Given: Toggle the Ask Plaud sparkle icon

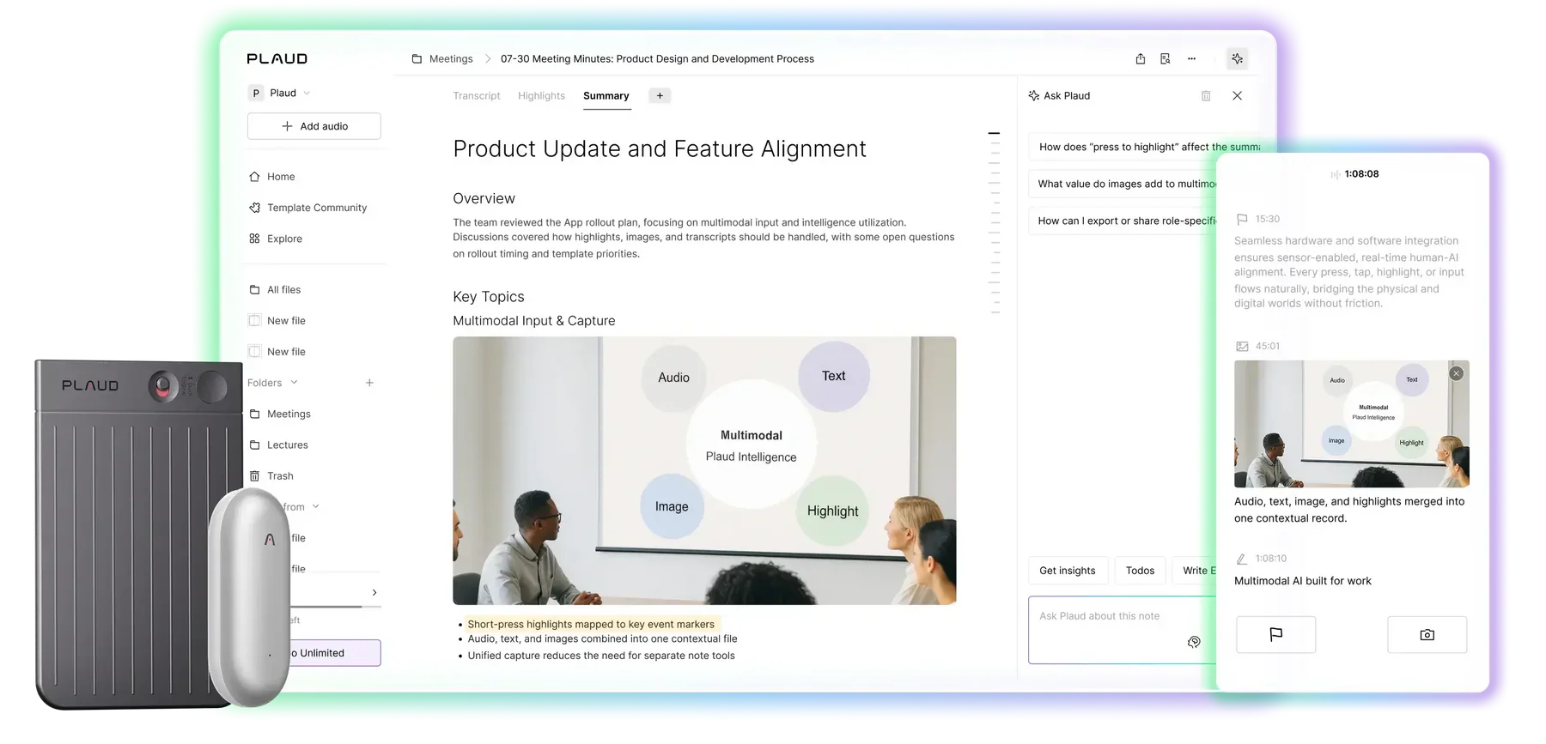Looking at the screenshot, I should coord(1237,59).
